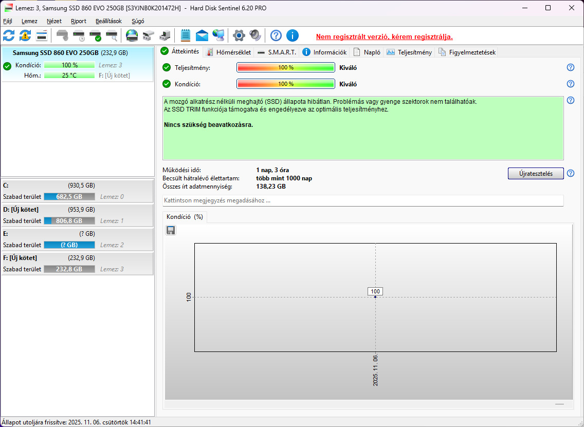Click the 25 °C temperature bar
584x427 pixels.
coord(69,75)
